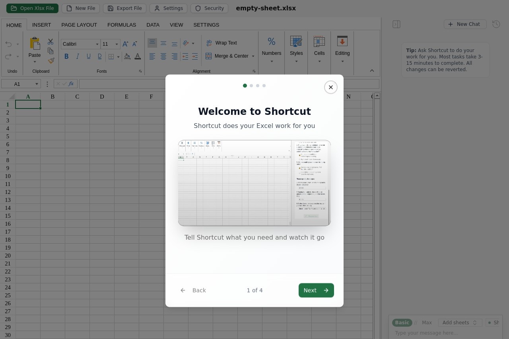
Task: Open the PAGE LAYOUT ribbon tab
Action: coord(79,25)
